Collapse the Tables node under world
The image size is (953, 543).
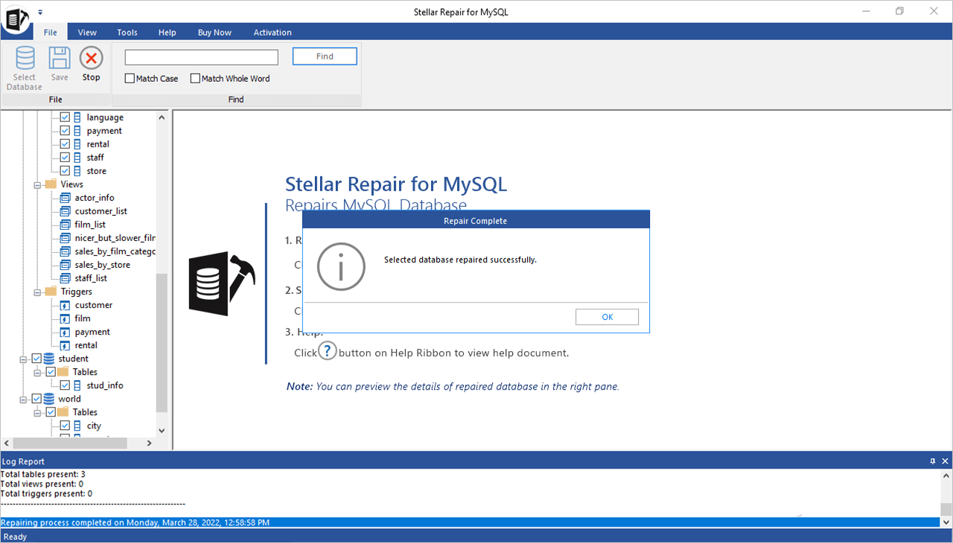coord(38,412)
